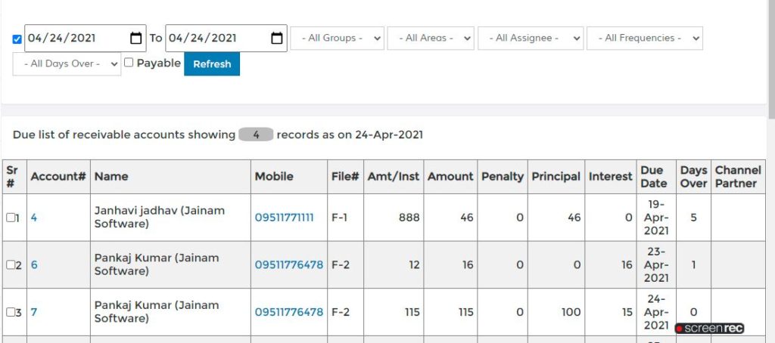This screenshot has height=343, width=775.
Task: Open the From date calendar picker icon
Action: (135, 38)
